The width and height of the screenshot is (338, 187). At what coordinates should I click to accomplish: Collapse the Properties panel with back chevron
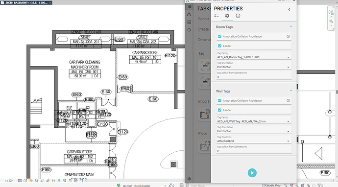(290, 9)
